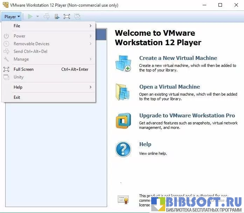The width and height of the screenshot is (244, 213).
Task: Choose Exit in the Player menu
Action: [x=17, y=97]
